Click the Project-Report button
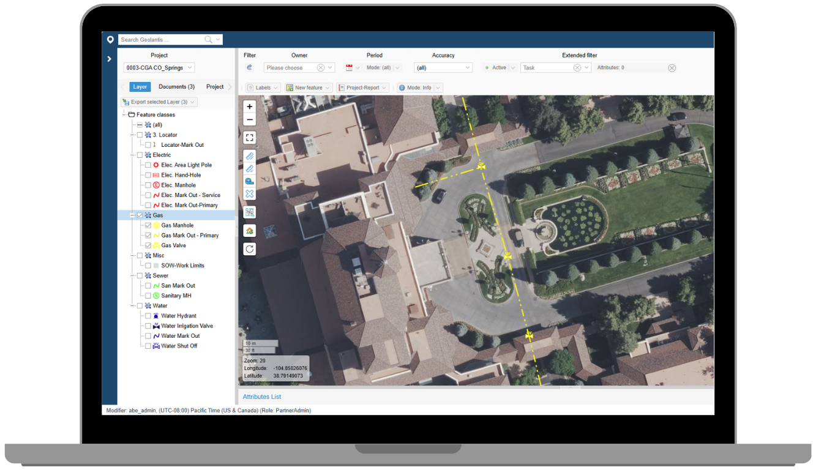Screen dimensions: 816x470 tap(362, 88)
